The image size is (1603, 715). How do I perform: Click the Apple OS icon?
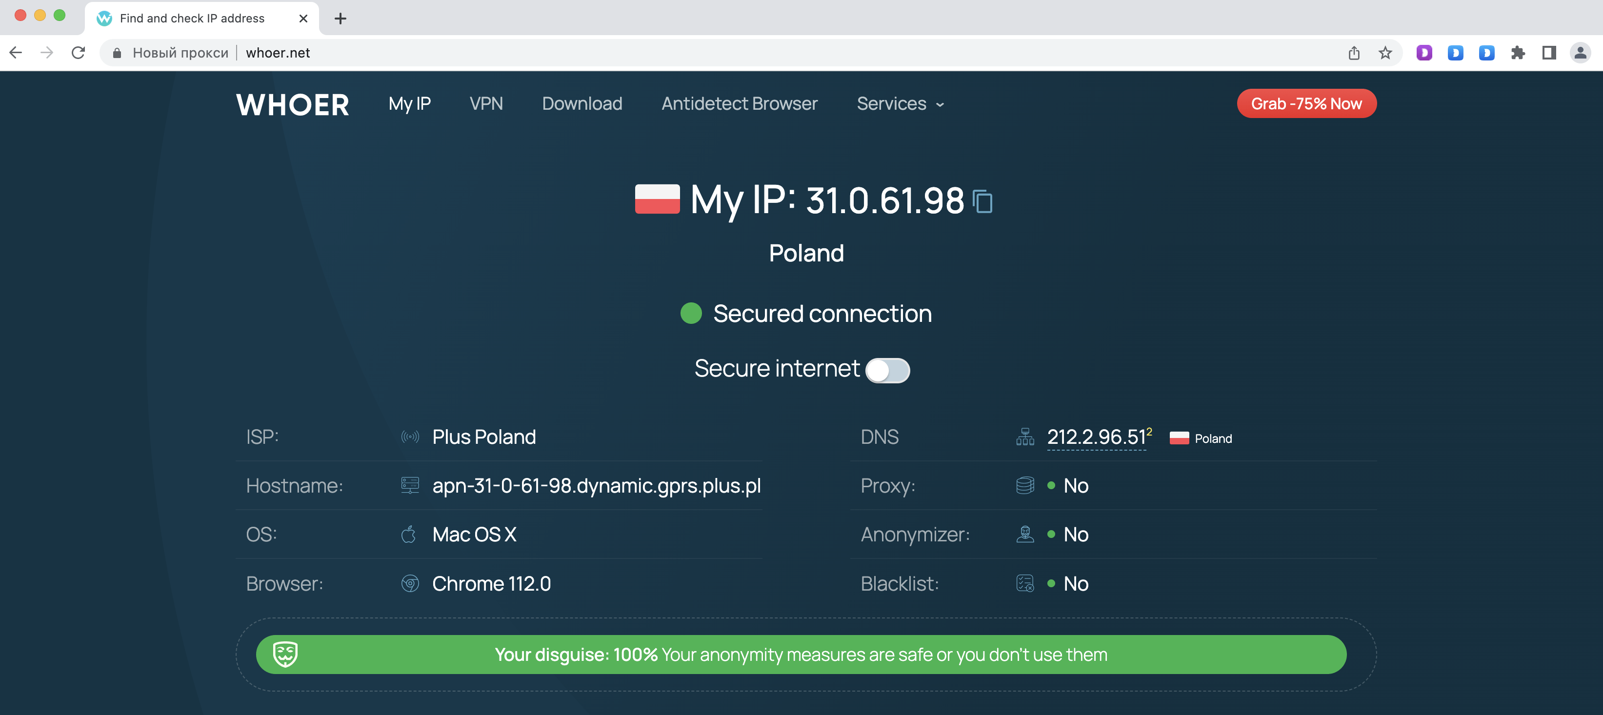click(409, 534)
